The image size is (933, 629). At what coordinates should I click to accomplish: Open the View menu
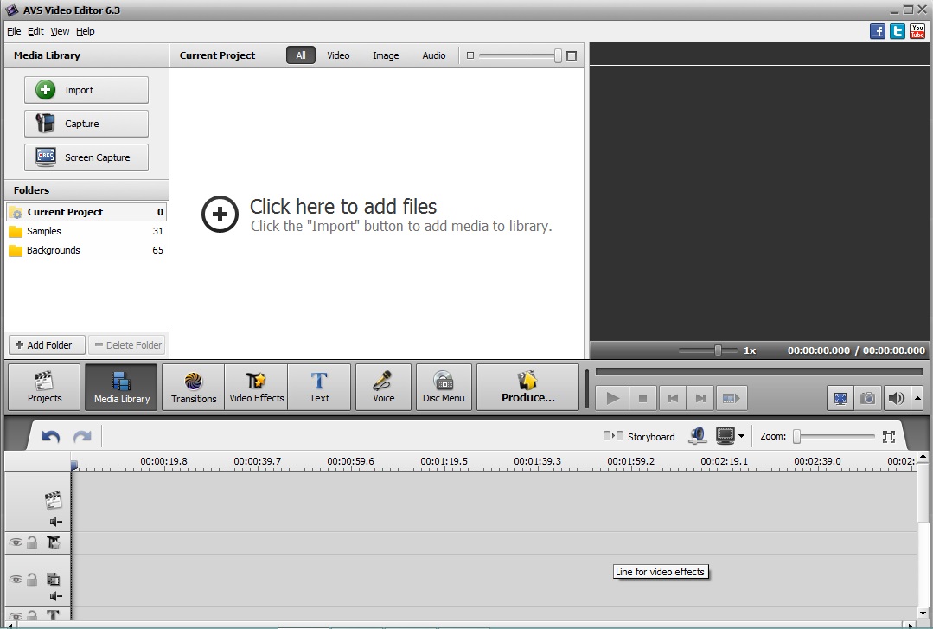(x=60, y=31)
